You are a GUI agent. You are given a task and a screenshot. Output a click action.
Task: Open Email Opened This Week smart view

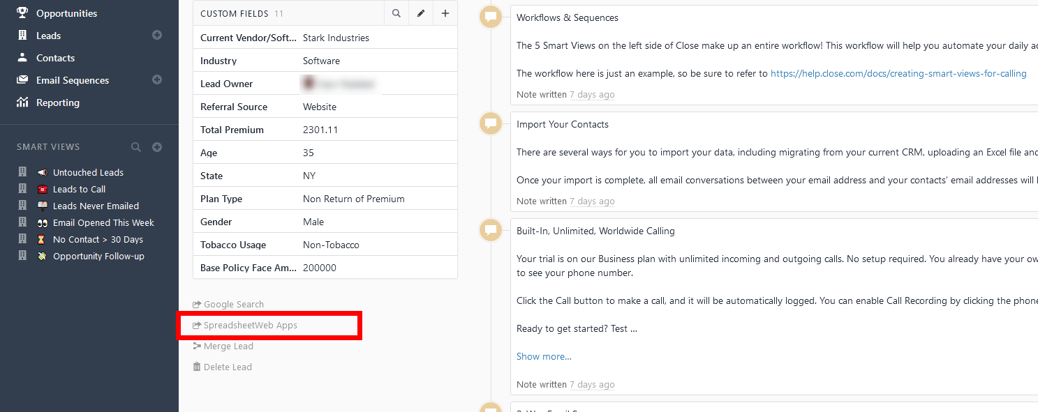[103, 222]
